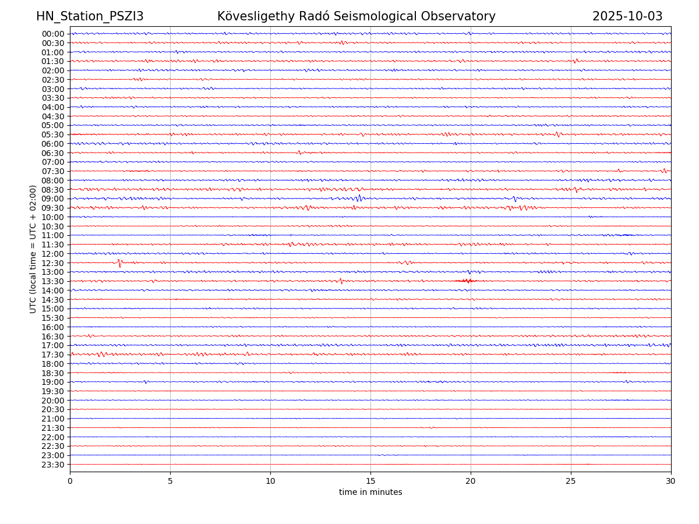Click the 25 tick on minutes axis

[571, 481]
